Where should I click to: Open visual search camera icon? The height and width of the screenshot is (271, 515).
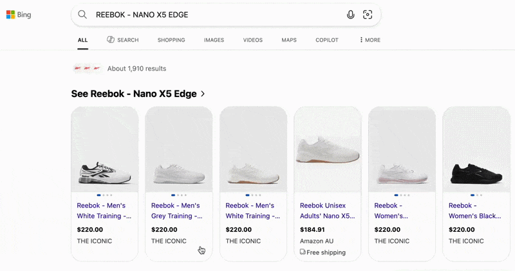(x=368, y=15)
